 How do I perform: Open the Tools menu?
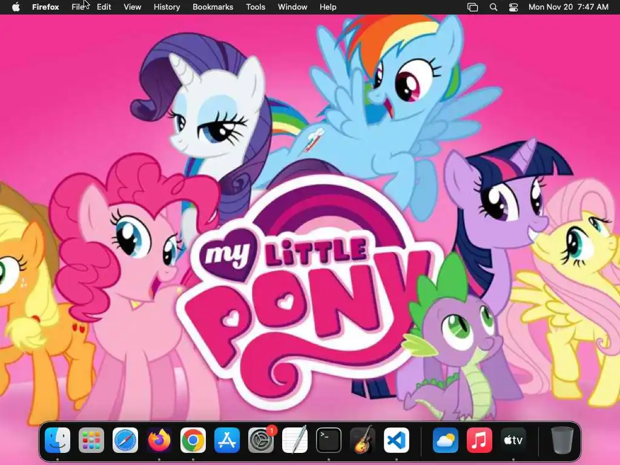point(256,7)
